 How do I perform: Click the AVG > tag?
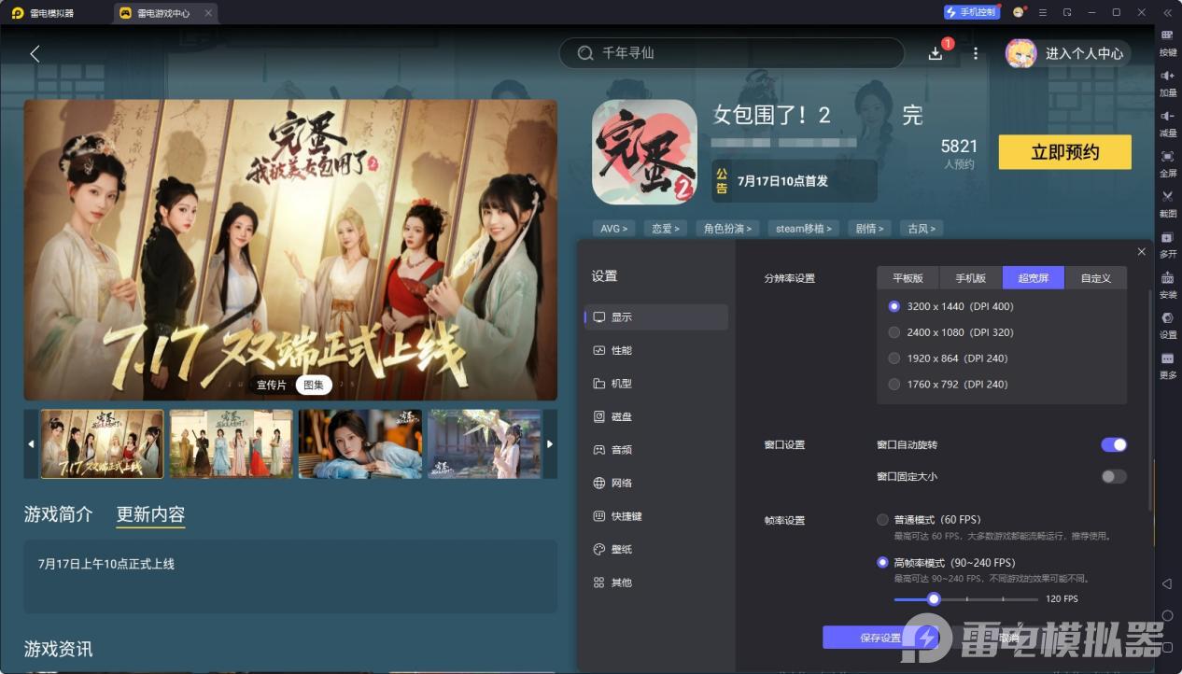coord(614,228)
